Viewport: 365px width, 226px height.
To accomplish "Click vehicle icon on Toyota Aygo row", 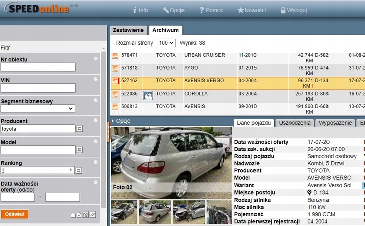I will [115, 68].
